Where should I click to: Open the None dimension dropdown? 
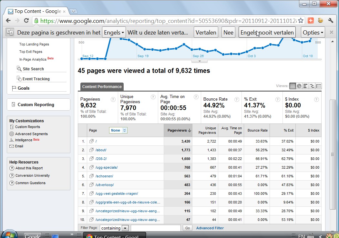118,130
